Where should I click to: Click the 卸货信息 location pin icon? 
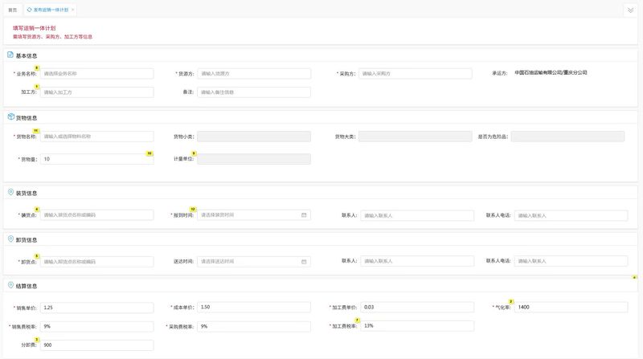click(x=10, y=239)
